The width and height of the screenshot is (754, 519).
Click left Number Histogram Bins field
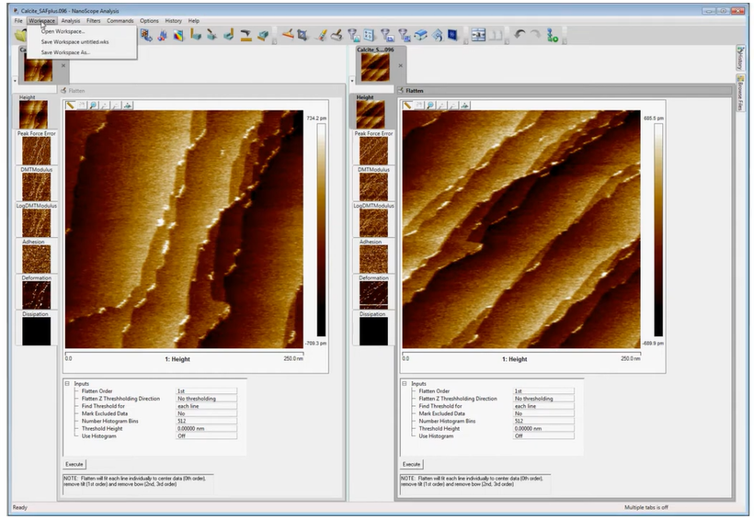click(206, 421)
